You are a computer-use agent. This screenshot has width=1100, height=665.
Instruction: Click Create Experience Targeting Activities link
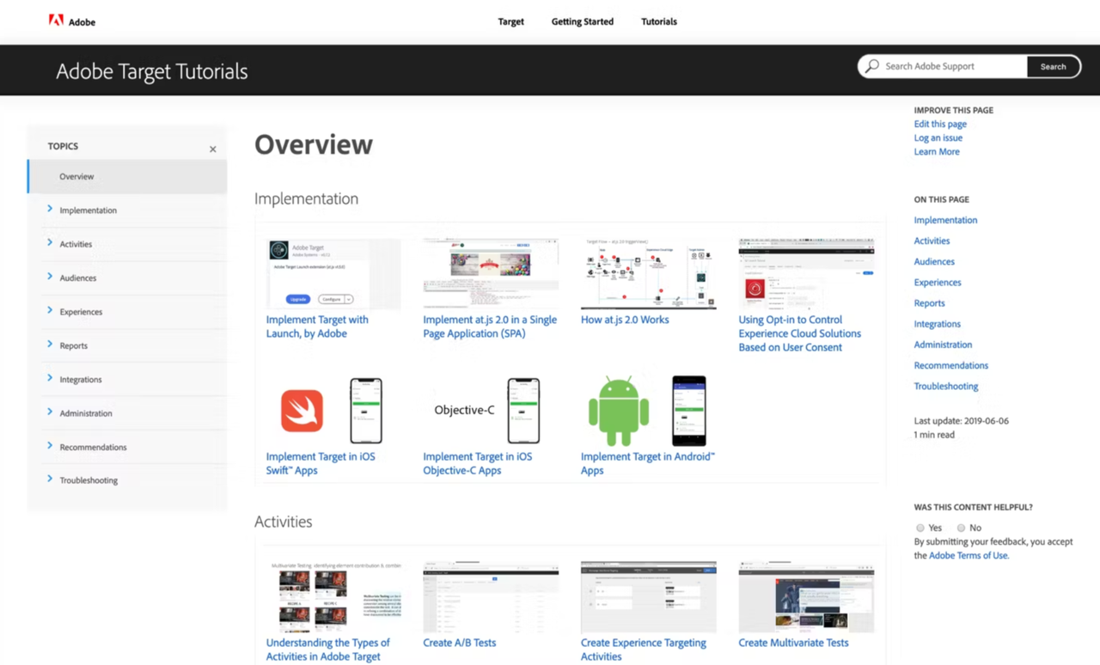644,650
